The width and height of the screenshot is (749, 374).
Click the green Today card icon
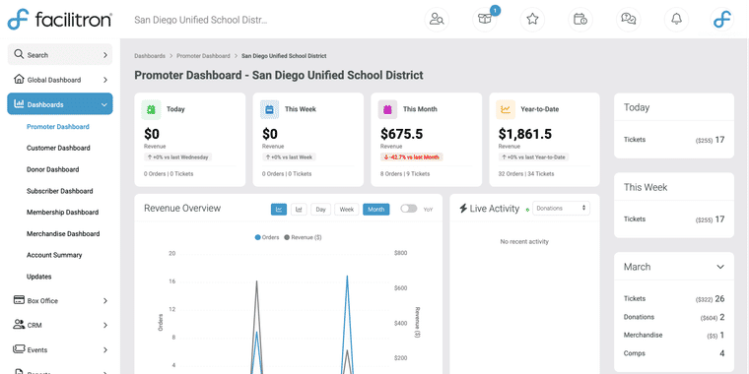coord(151,109)
